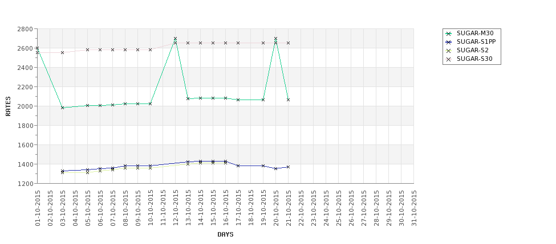The image size is (556, 244).
Task: Click the green SUGAR-M30 legend marker
Action: [449, 34]
